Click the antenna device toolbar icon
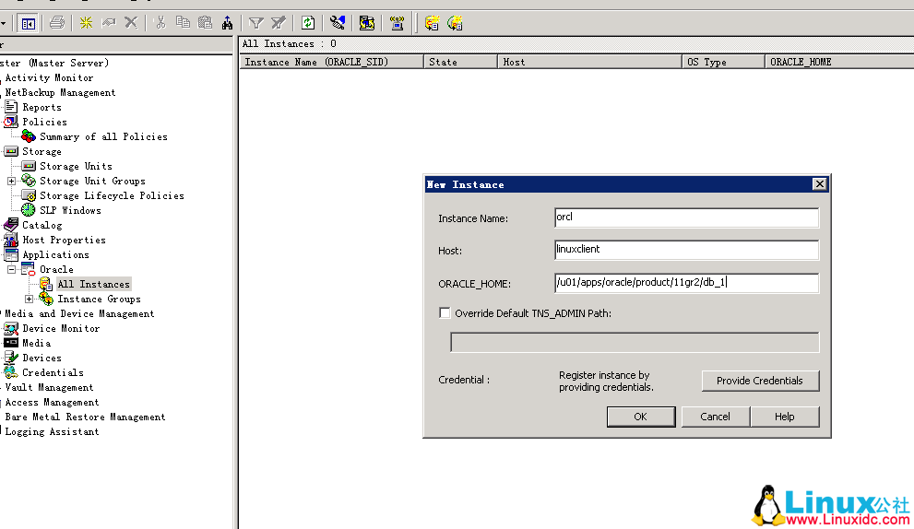This screenshot has height=529, width=914. [397, 23]
